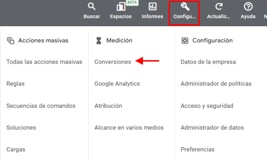Click the Acciones masivas copy icon
The image size is (267, 160).
tap(11, 41)
